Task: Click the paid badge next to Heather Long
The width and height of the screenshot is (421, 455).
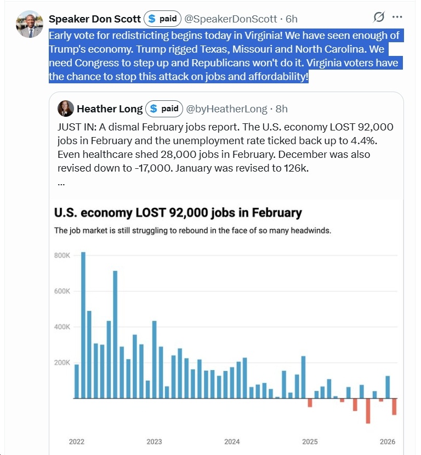Action: (x=164, y=108)
